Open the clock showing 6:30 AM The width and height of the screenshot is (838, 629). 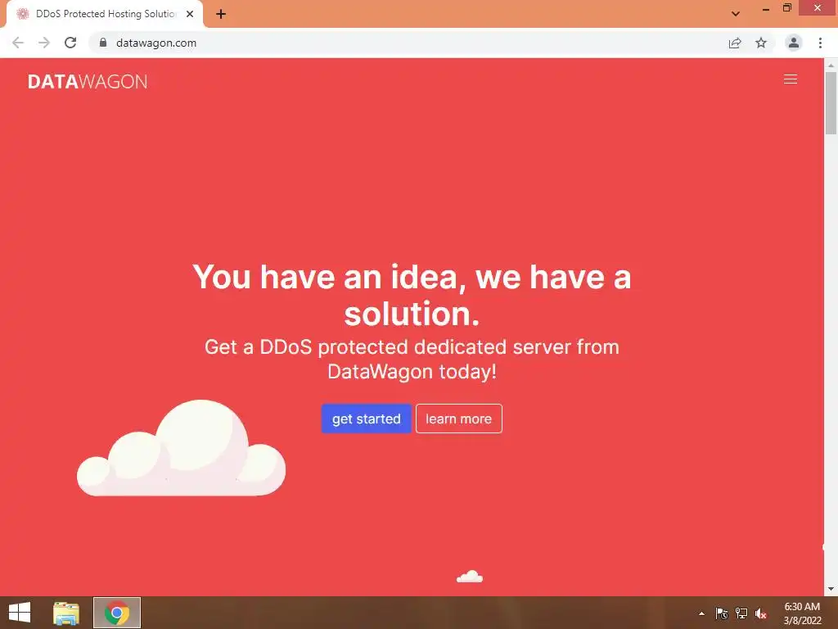(802, 613)
